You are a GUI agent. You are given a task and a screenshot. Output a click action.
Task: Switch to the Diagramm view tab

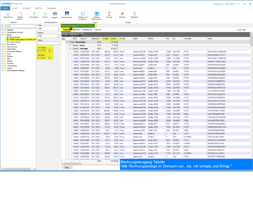(x=87, y=30)
